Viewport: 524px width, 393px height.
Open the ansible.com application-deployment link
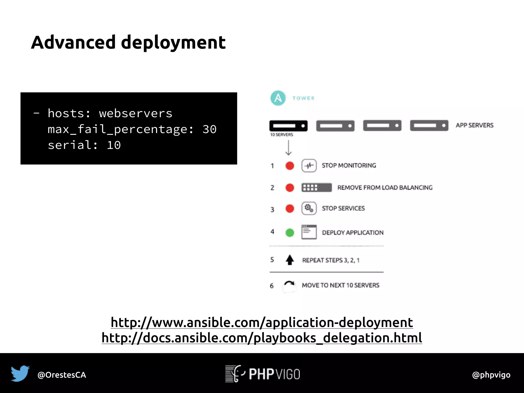point(262,322)
